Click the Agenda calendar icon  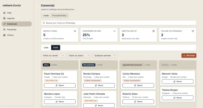coord(4,18)
